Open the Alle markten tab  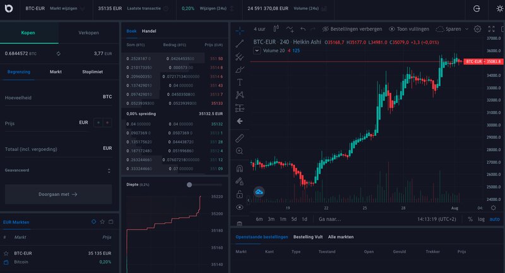coord(341,236)
